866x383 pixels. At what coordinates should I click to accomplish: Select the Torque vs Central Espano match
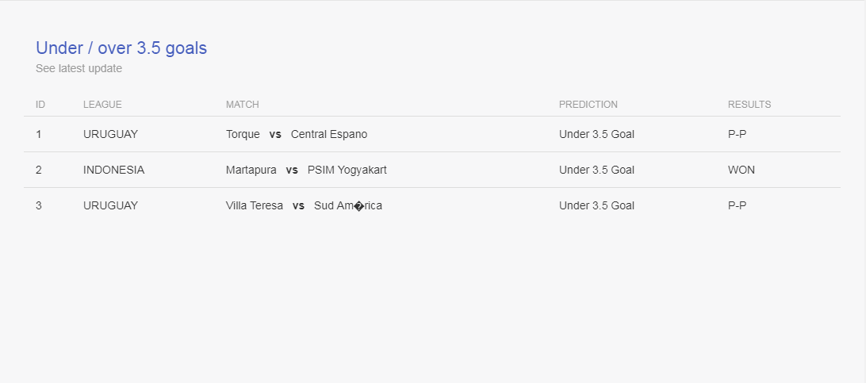click(x=297, y=134)
